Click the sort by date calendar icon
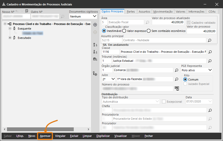223x141 pixels. tap(95, 59)
